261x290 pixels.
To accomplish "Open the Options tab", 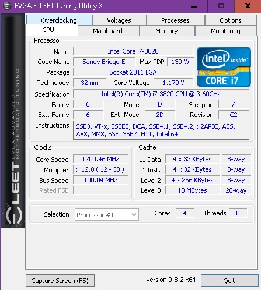I will [x=231, y=20].
